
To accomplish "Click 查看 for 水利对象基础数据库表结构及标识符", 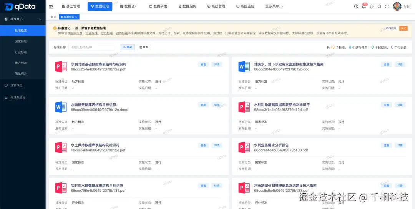I will [387, 105].
